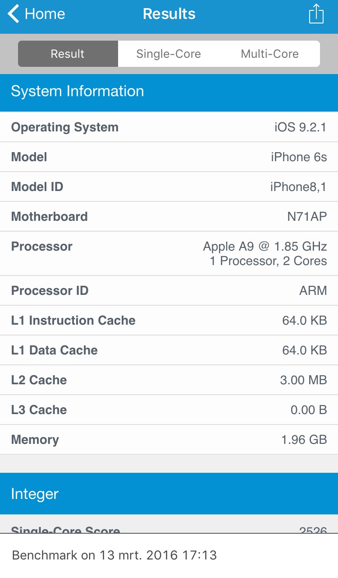Screen dimensions: 338x578
Task: Select the Memory 1.96 GB row
Action: pyautogui.click(x=169, y=440)
